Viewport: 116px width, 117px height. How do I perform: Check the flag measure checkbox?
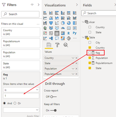pos(90,53)
